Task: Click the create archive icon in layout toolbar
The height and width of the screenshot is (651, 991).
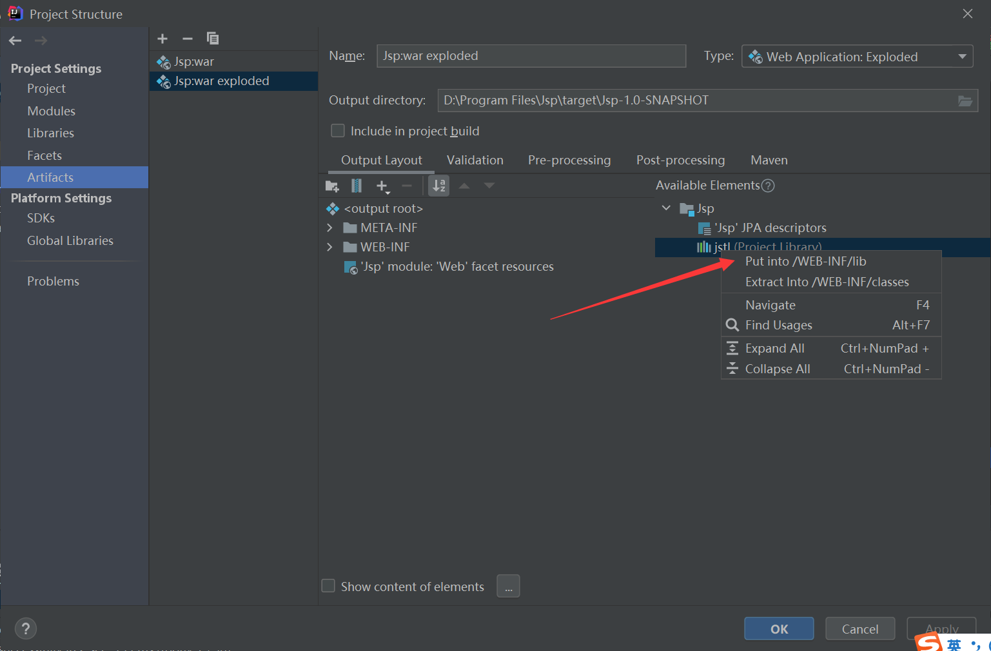Action: 357,186
